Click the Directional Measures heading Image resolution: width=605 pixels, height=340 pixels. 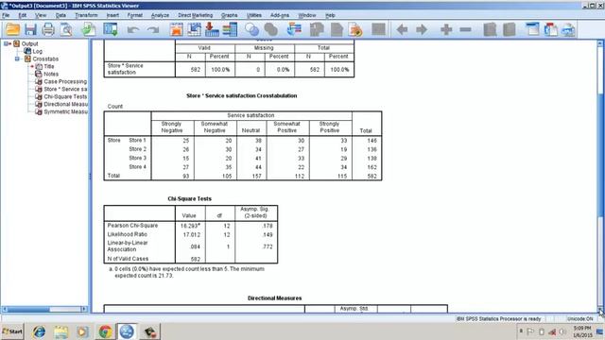pos(275,298)
